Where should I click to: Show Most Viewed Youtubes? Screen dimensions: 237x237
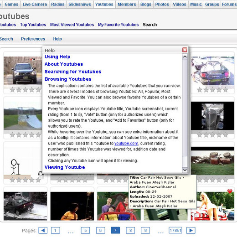(72, 25)
